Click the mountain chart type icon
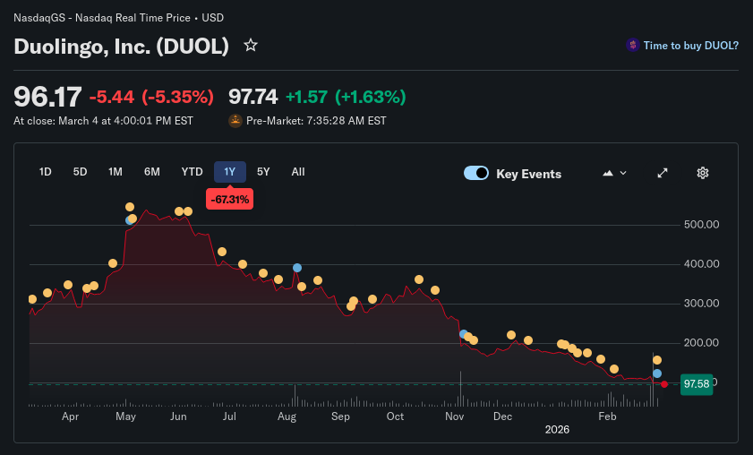The image size is (753, 455). [x=609, y=173]
